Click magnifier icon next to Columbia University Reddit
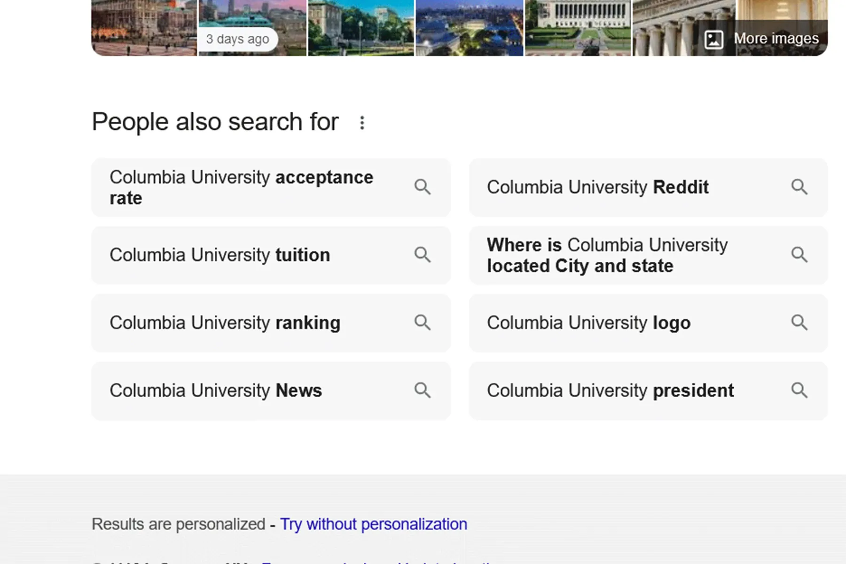 click(799, 187)
